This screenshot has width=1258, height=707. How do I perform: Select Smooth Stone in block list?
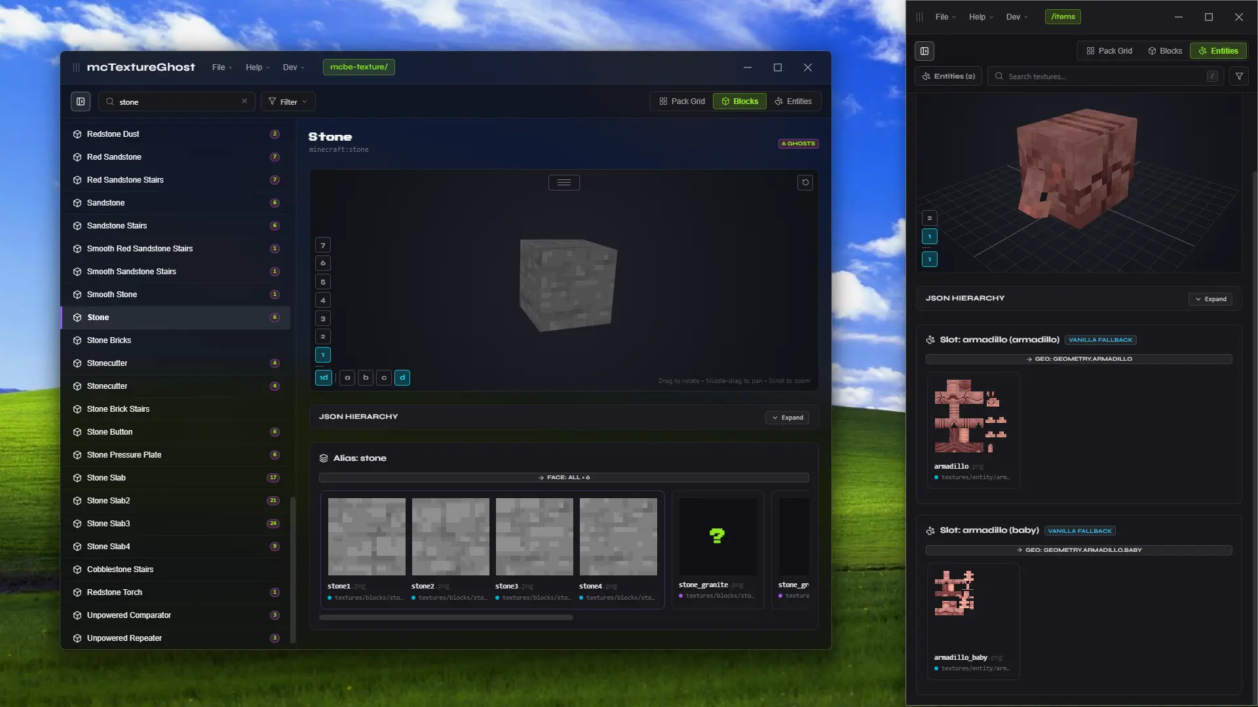click(176, 295)
